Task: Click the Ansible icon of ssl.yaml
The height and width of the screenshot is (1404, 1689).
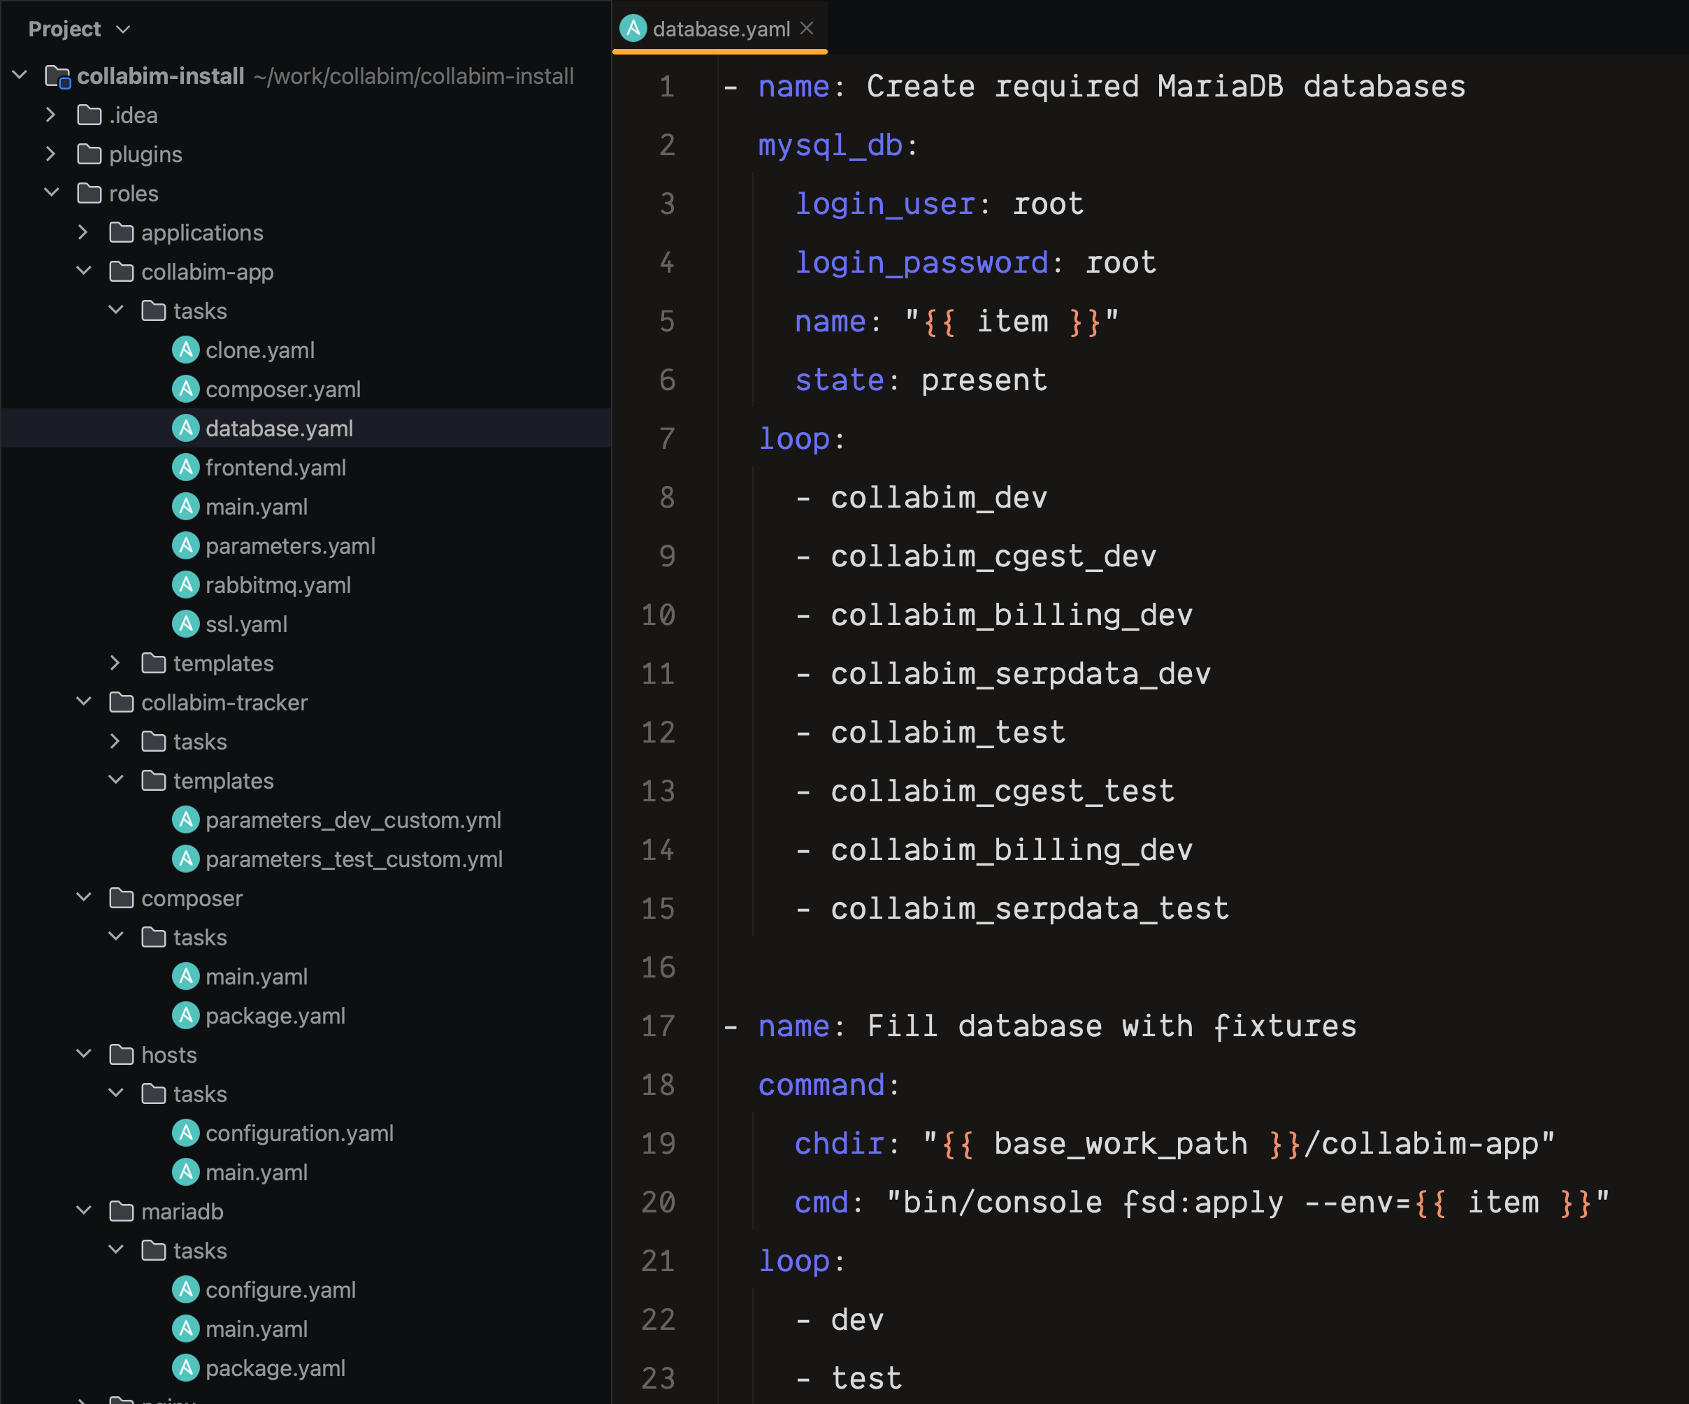Action: click(186, 624)
